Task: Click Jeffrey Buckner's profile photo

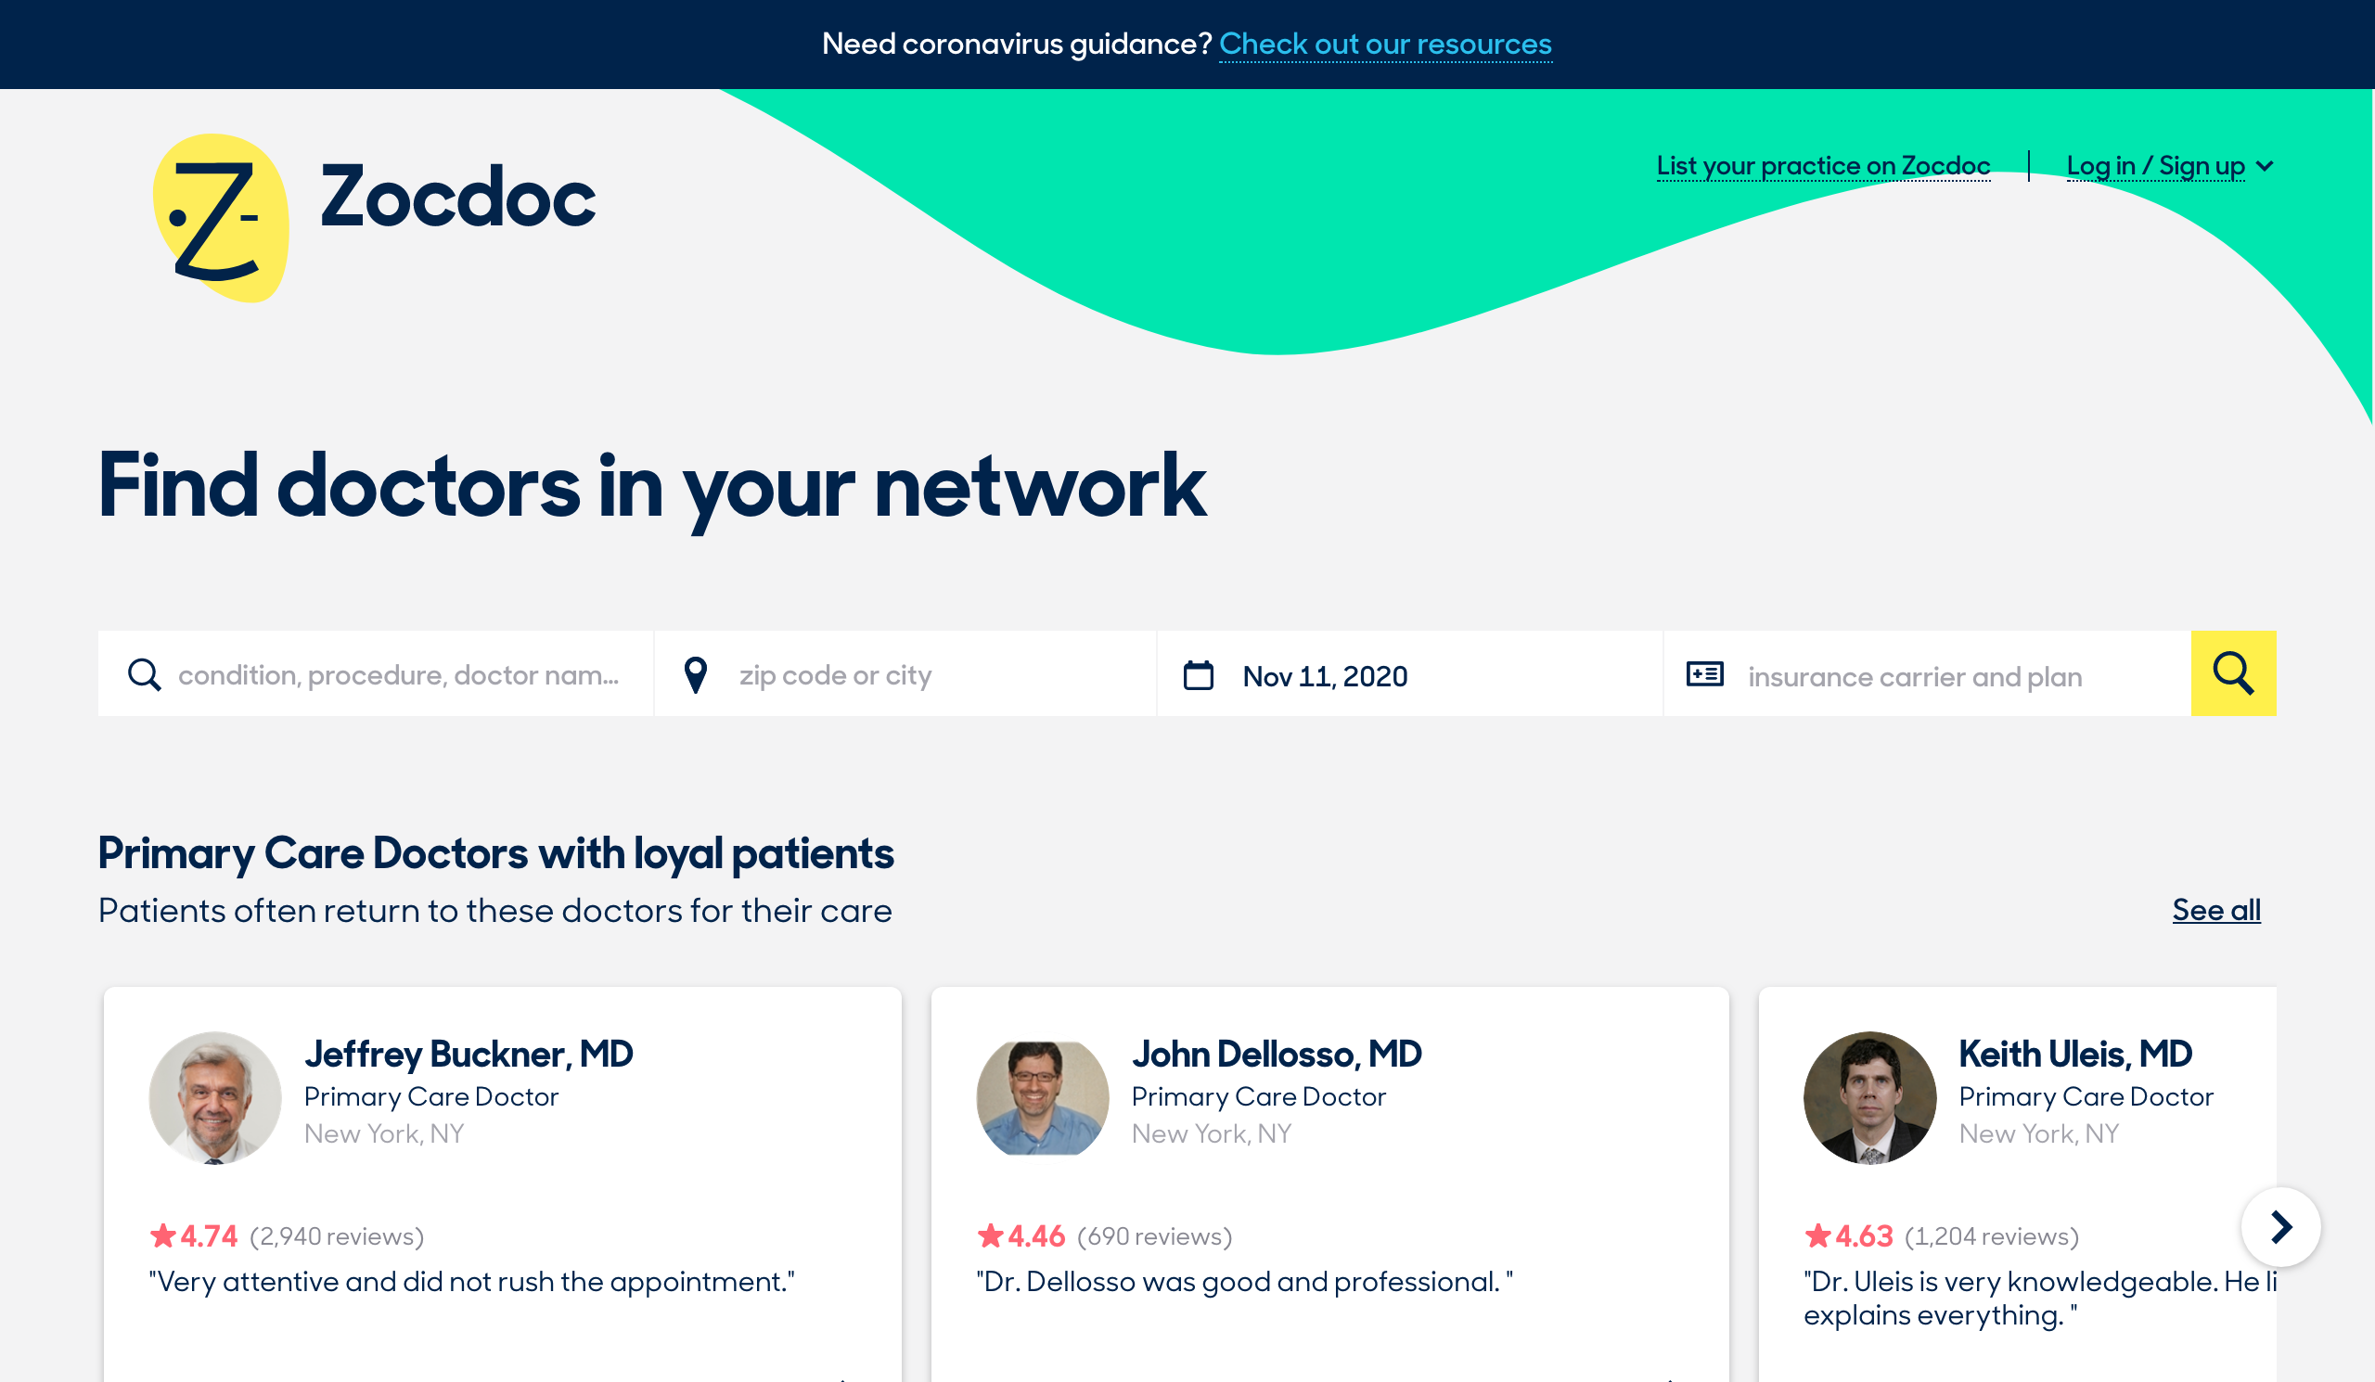Action: click(x=215, y=1097)
